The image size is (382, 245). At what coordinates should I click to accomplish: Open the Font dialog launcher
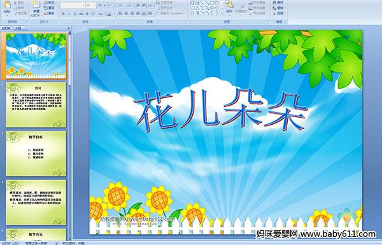113,21
